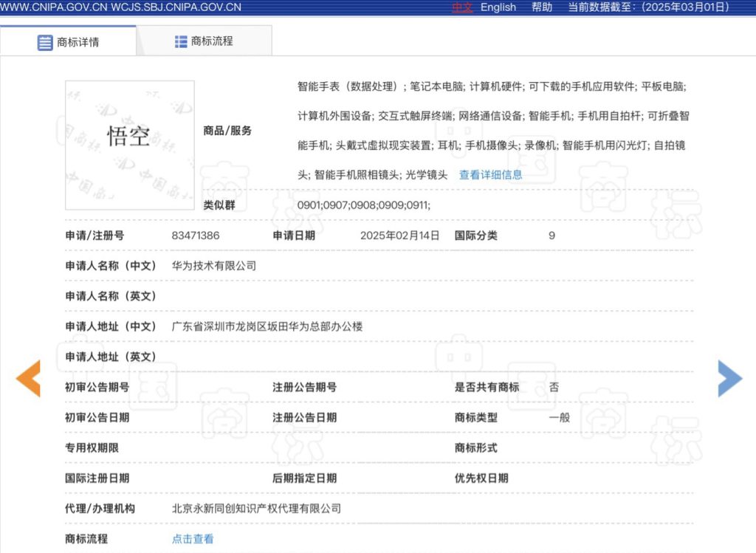Click the 国际分类 value 9

(551, 236)
